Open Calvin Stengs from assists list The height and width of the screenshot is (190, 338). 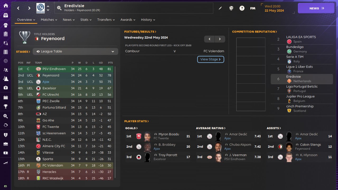click(311, 145)
